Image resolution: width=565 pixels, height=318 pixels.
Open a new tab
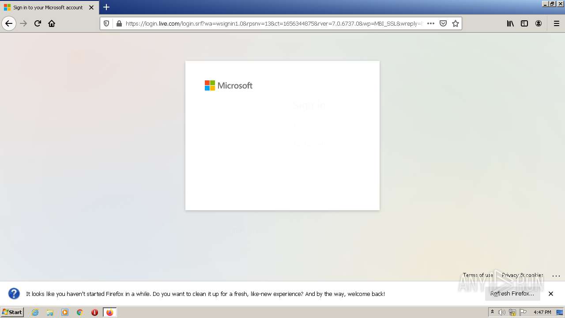coord(106,7)
